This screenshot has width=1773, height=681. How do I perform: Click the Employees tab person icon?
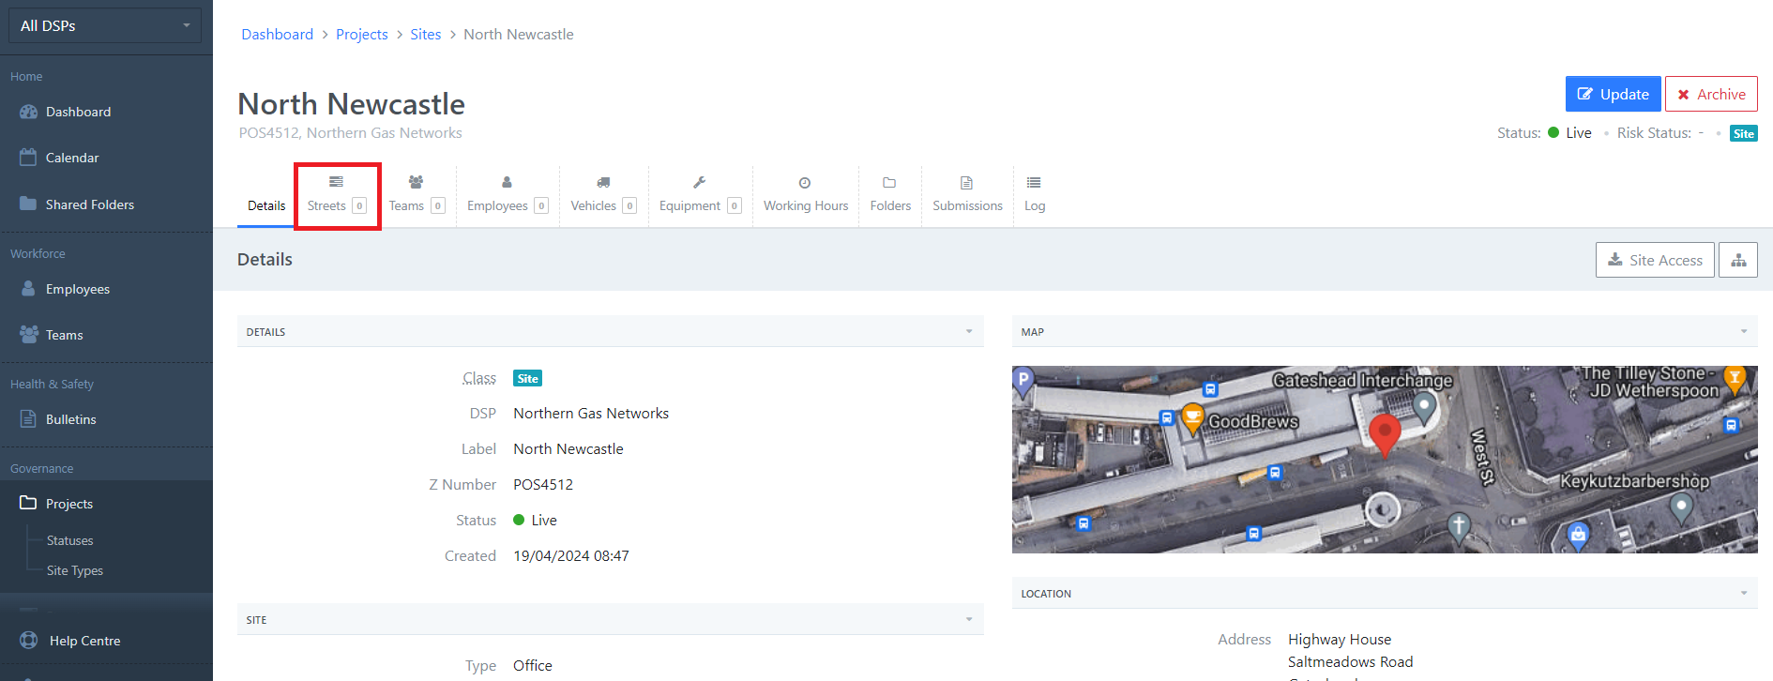click(x=507, y=182)
